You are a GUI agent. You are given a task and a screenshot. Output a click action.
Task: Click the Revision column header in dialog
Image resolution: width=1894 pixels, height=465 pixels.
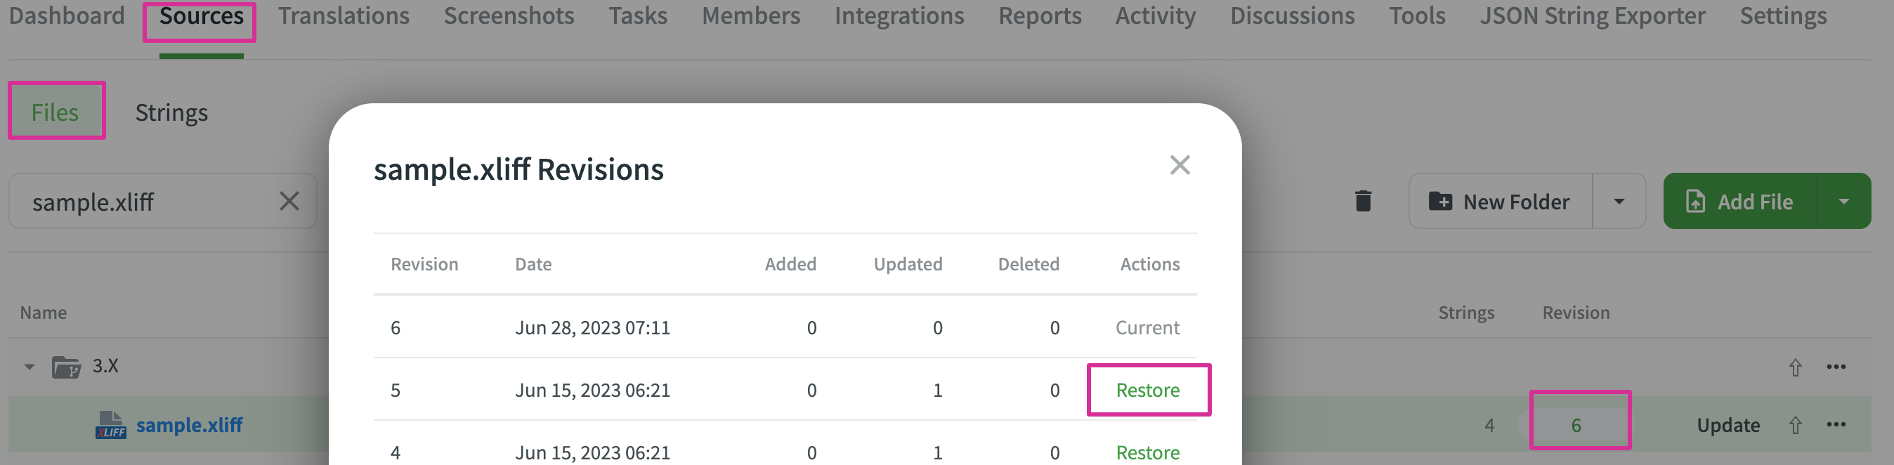point(424,263)
